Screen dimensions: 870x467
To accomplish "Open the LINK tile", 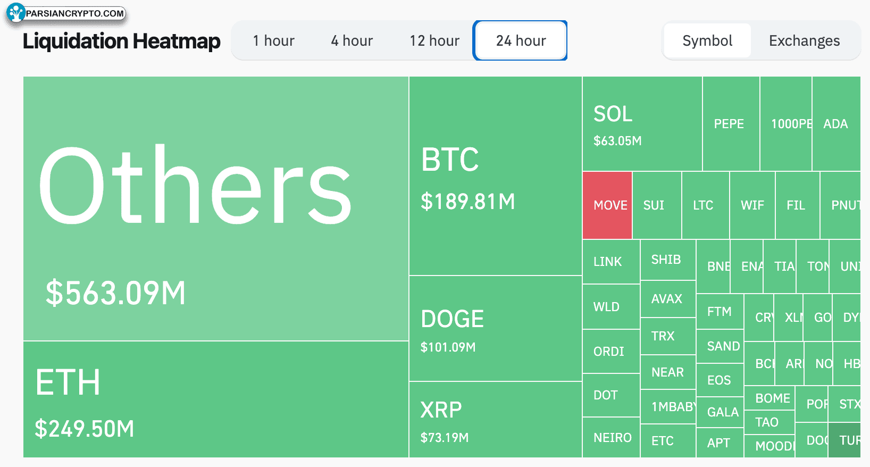I will pyautogui.click(x=611, y=262).
